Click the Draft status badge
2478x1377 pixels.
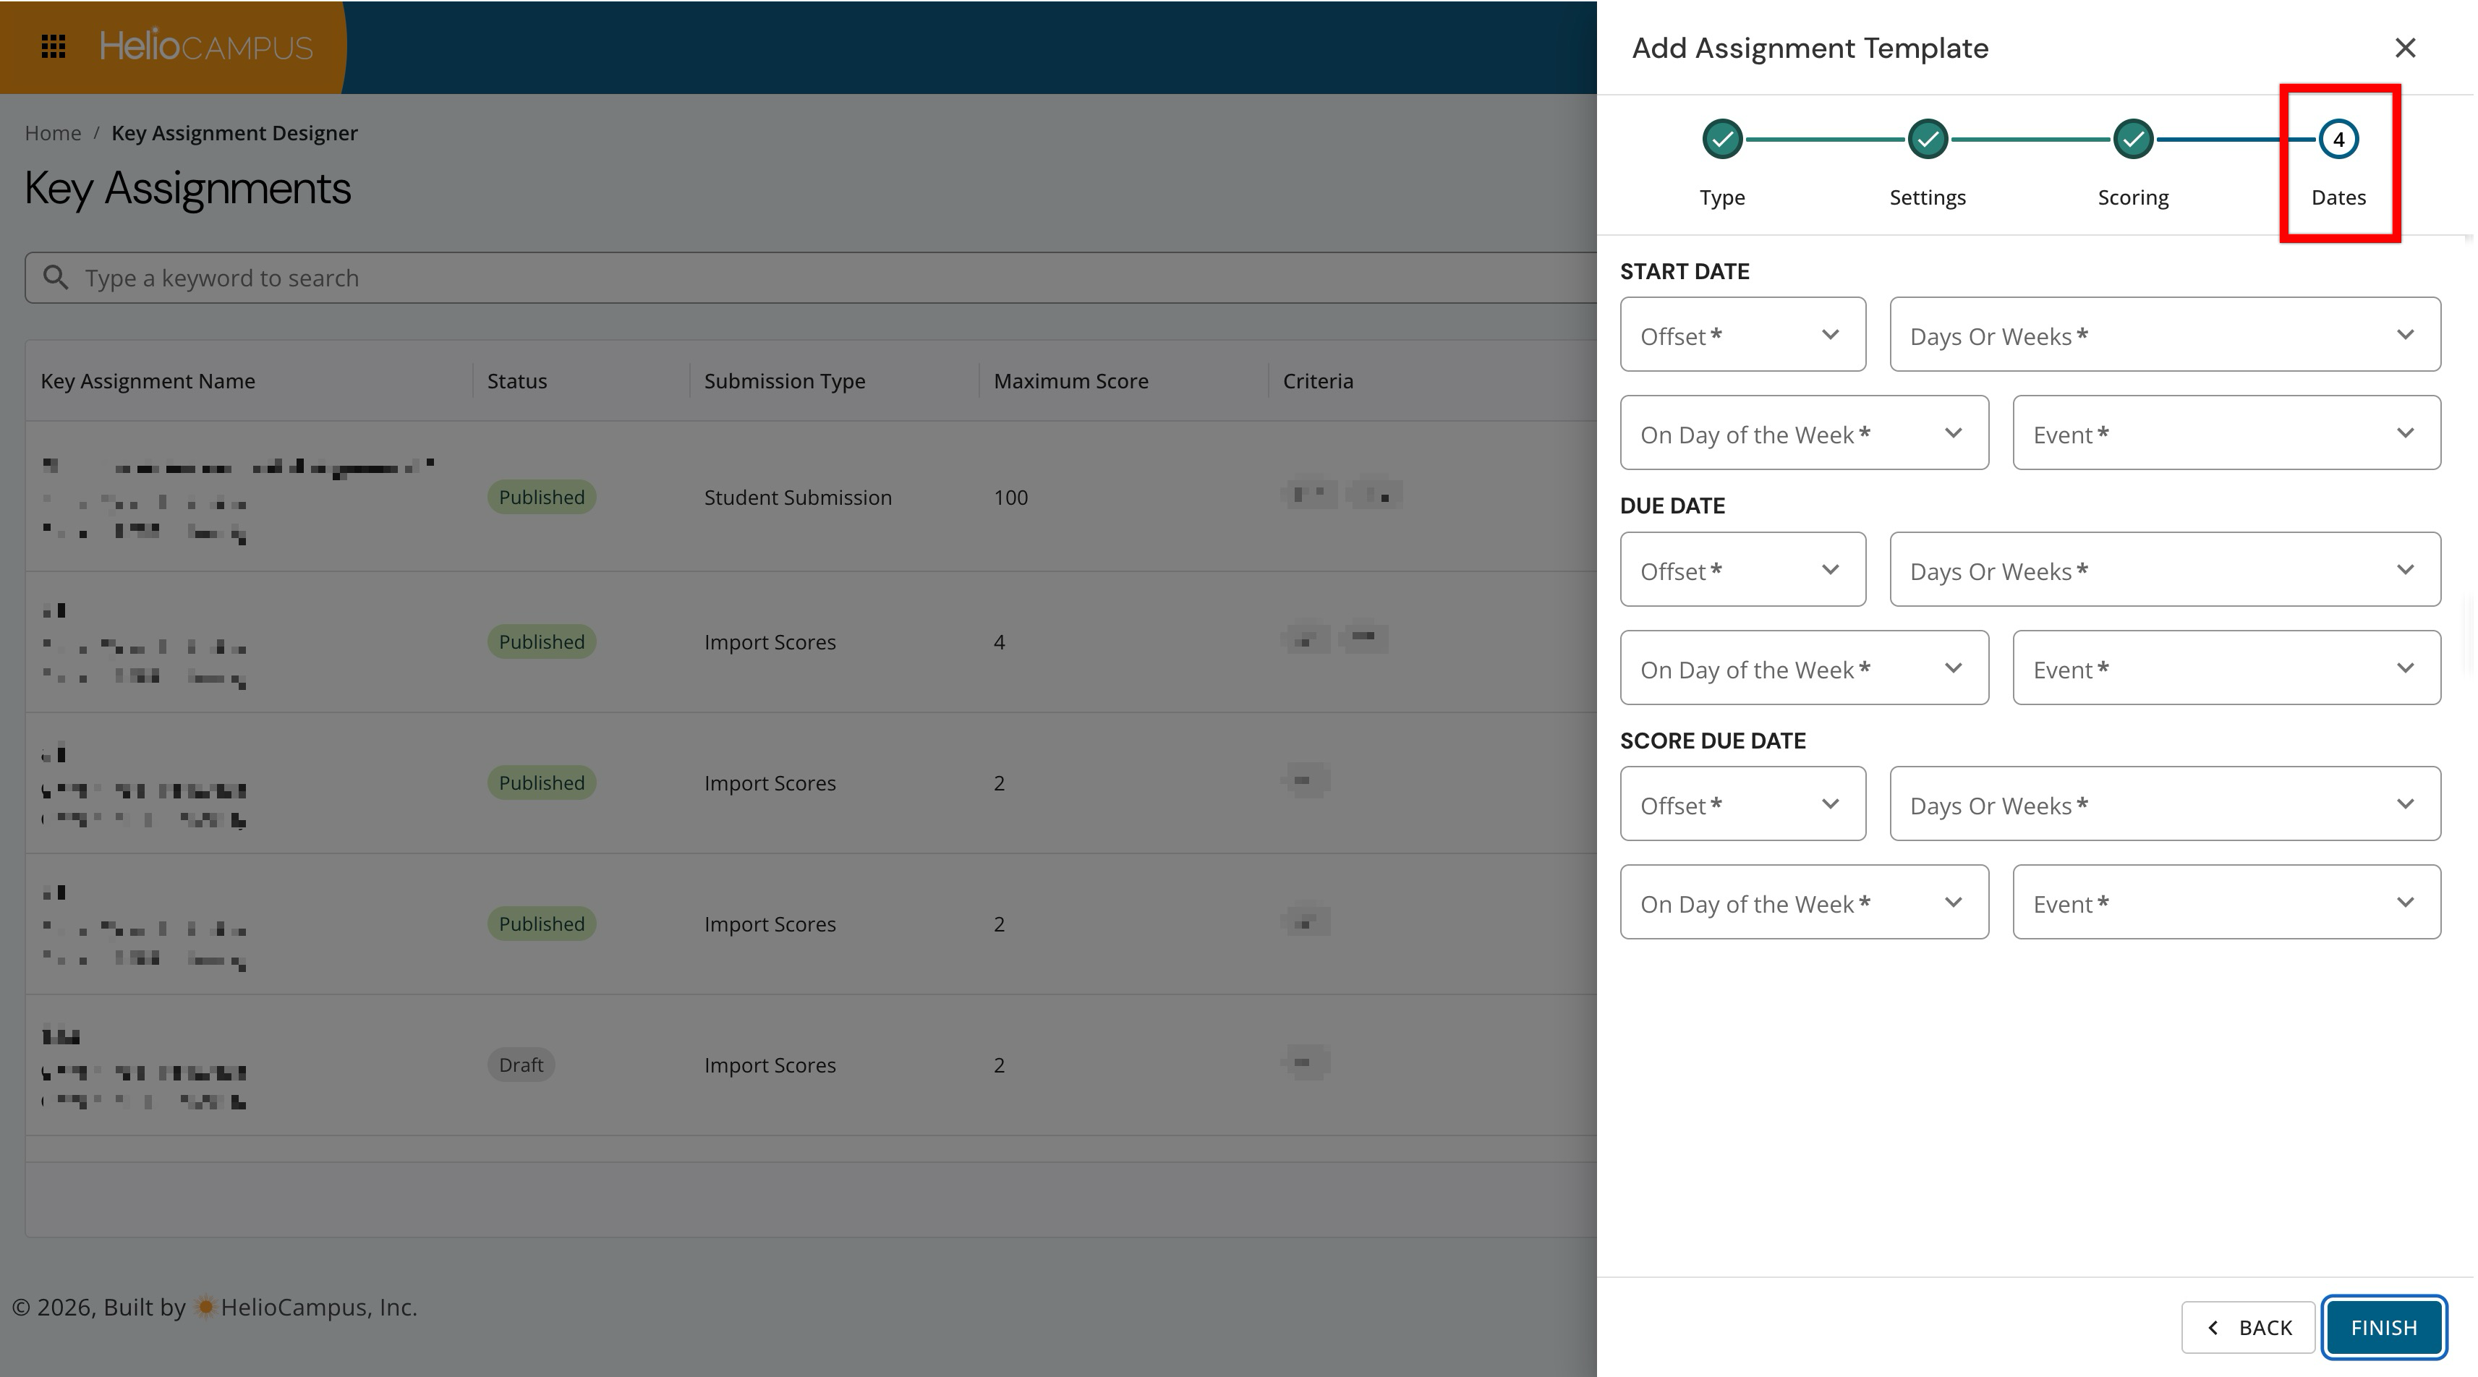point(521,1065)
